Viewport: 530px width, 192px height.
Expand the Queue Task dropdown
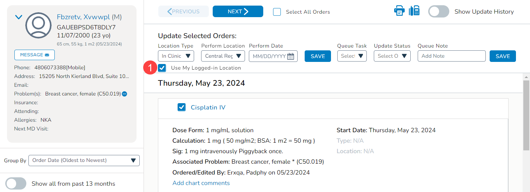(x=352, y=56)
